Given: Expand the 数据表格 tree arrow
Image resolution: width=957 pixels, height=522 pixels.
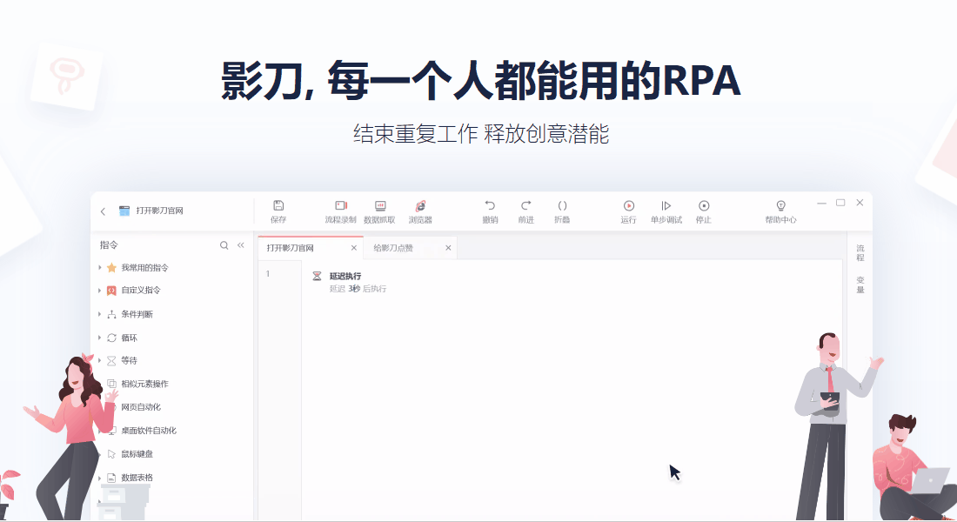Looking at the screenshot, I should 99,478.
